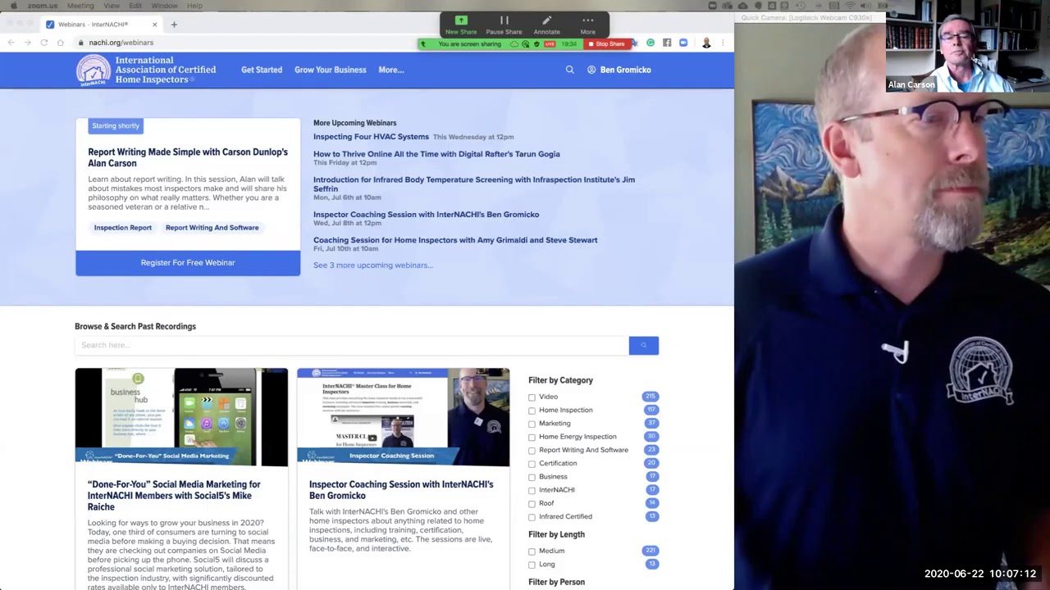Click the browser home icon
This screenshot has height=590, width=1050.
coord(60,43)
